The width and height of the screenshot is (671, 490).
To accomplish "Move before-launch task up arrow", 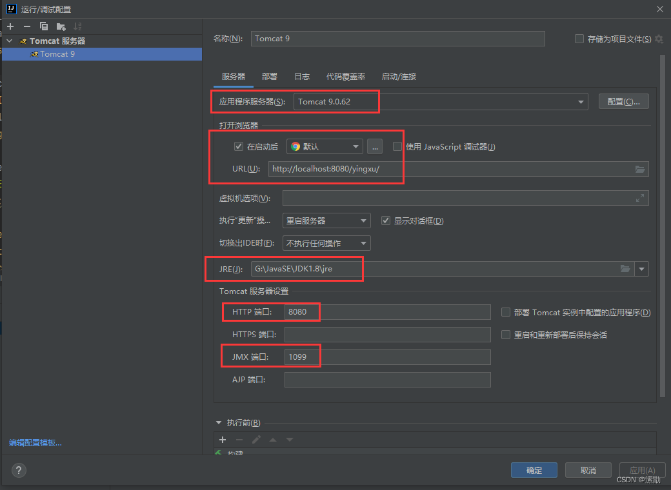I will 272,440.
